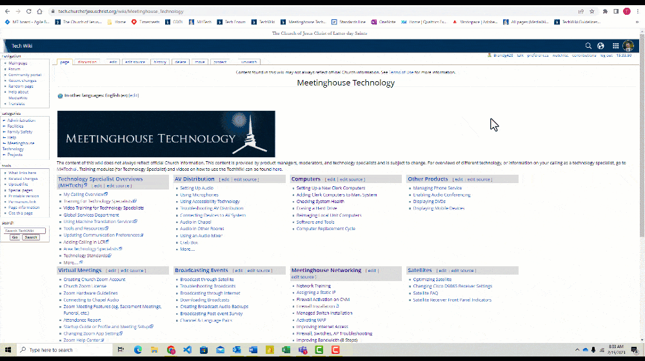Click the Search TechWiki input field
Image resolution: width=645 pixels, height=361 pixels.
tap(24, 230)
